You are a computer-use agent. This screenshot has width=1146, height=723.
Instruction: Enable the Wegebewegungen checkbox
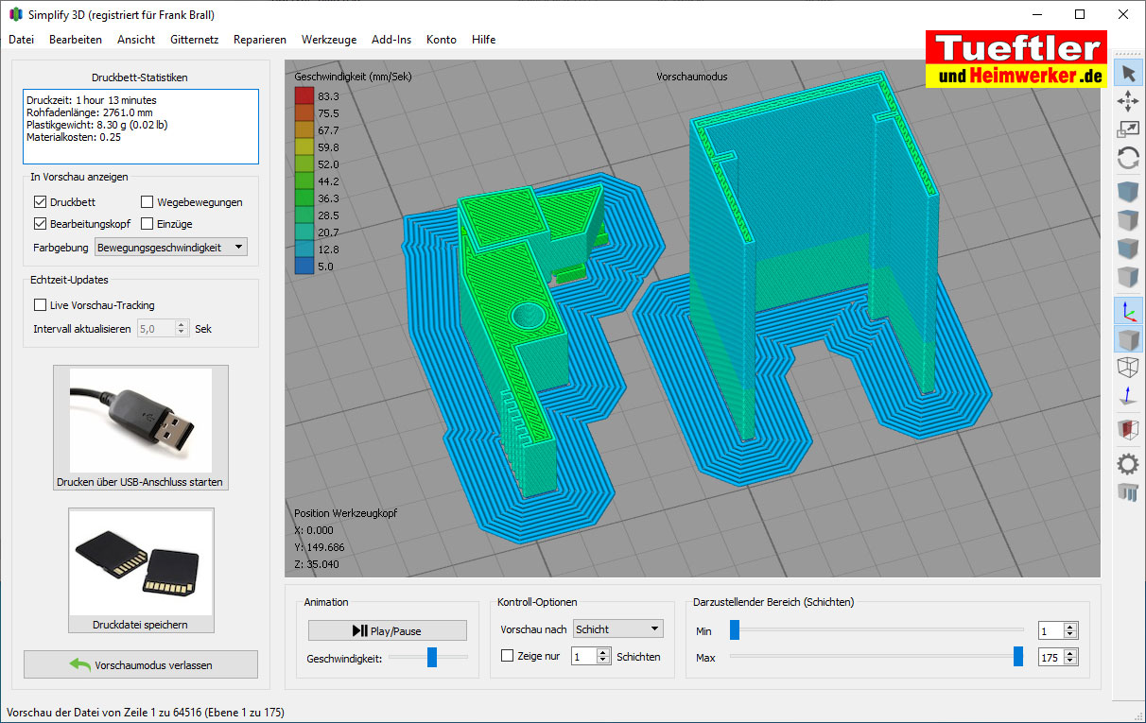pos(148,201)
